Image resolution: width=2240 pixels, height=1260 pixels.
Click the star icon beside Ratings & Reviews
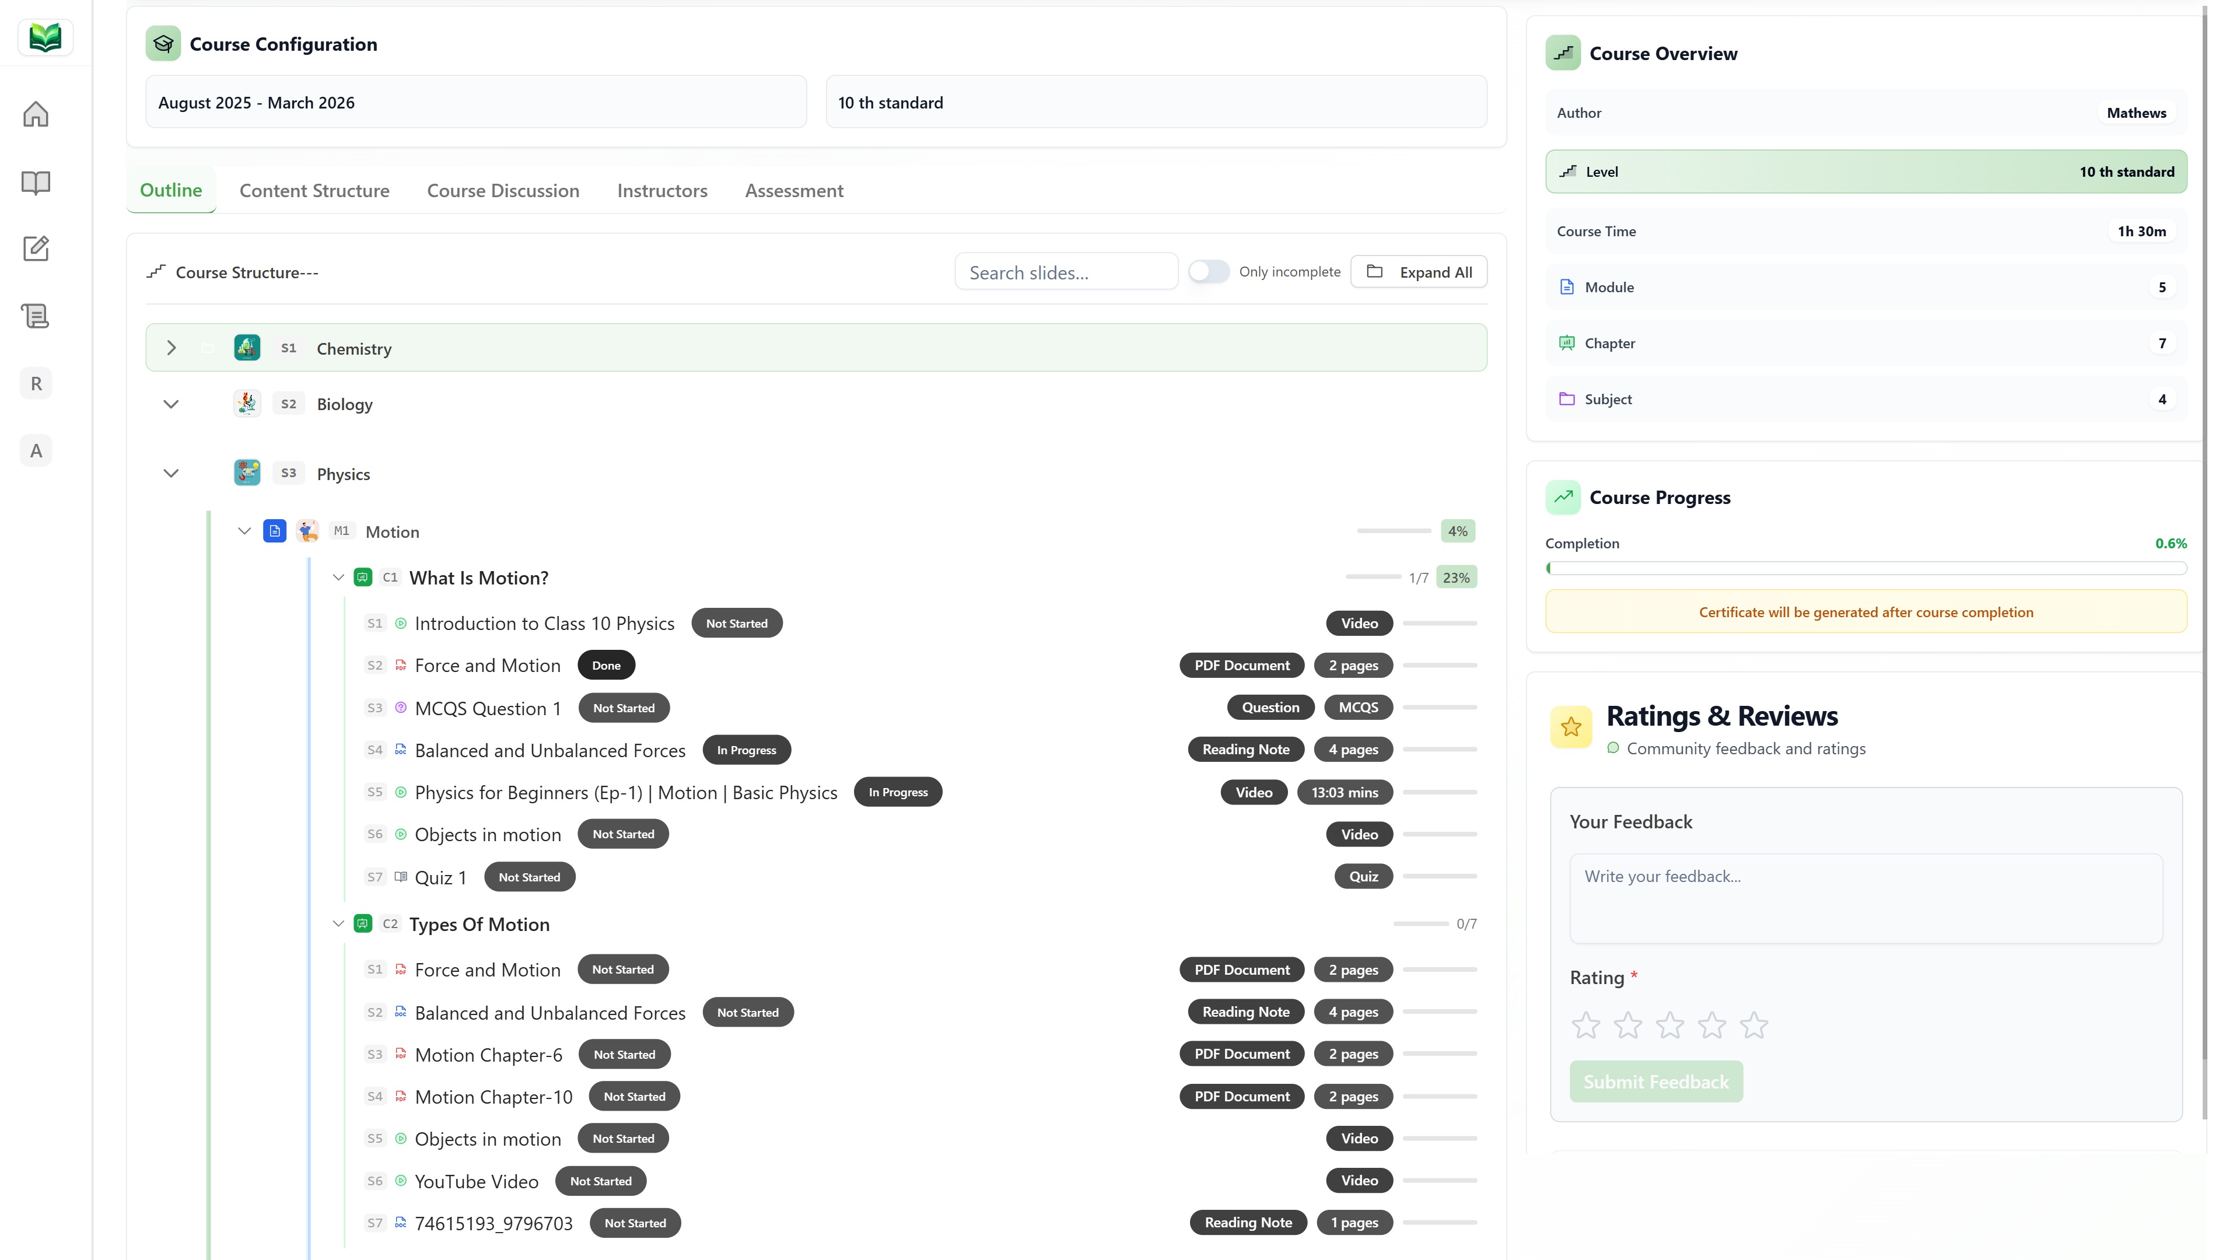[x=1570, y=728]
